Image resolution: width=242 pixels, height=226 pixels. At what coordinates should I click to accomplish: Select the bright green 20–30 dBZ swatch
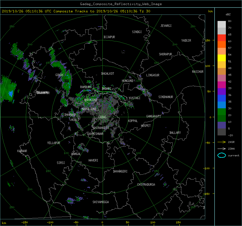[x=222, y=112]
